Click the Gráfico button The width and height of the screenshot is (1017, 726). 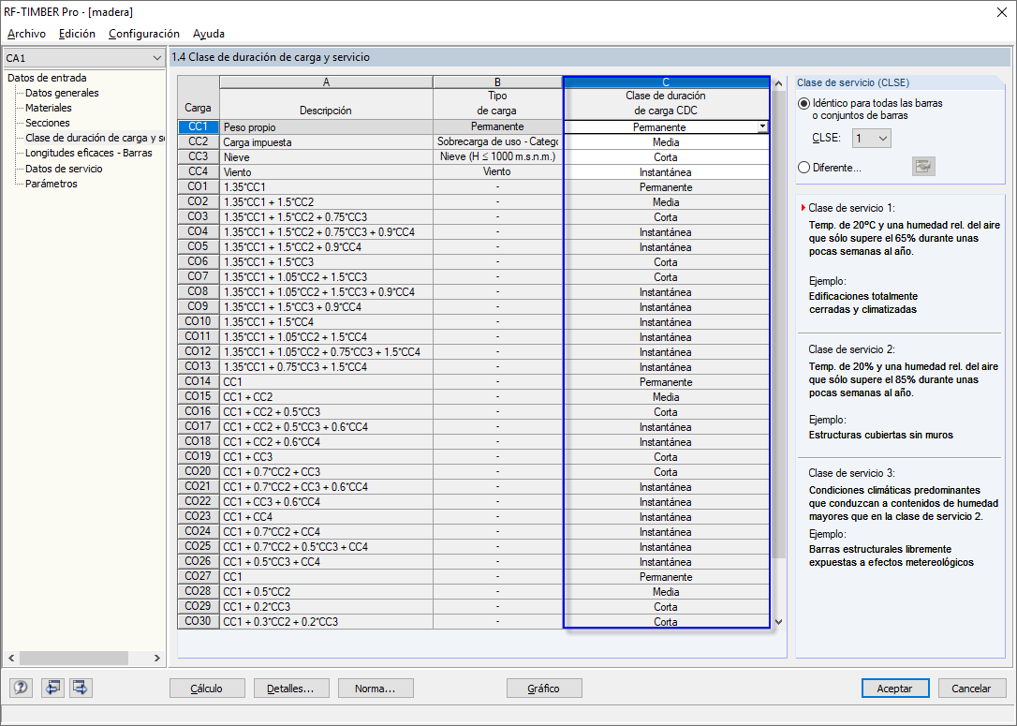(544, 689)
